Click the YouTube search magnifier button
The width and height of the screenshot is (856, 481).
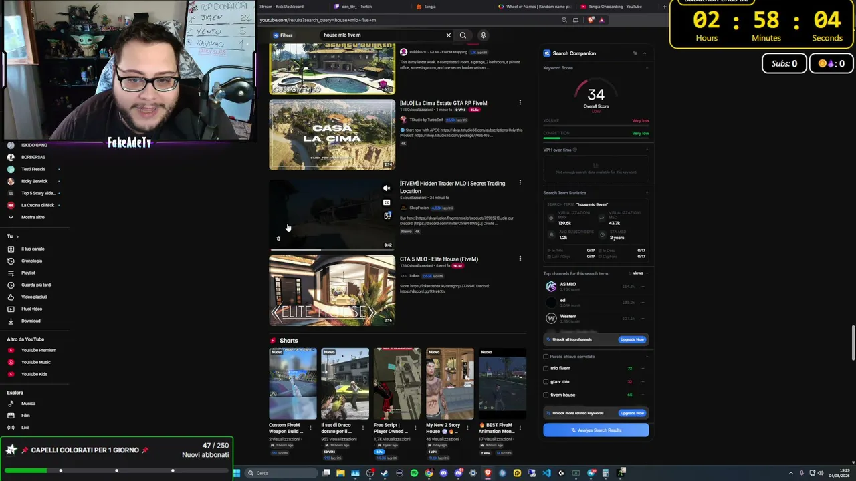point(463,35)
